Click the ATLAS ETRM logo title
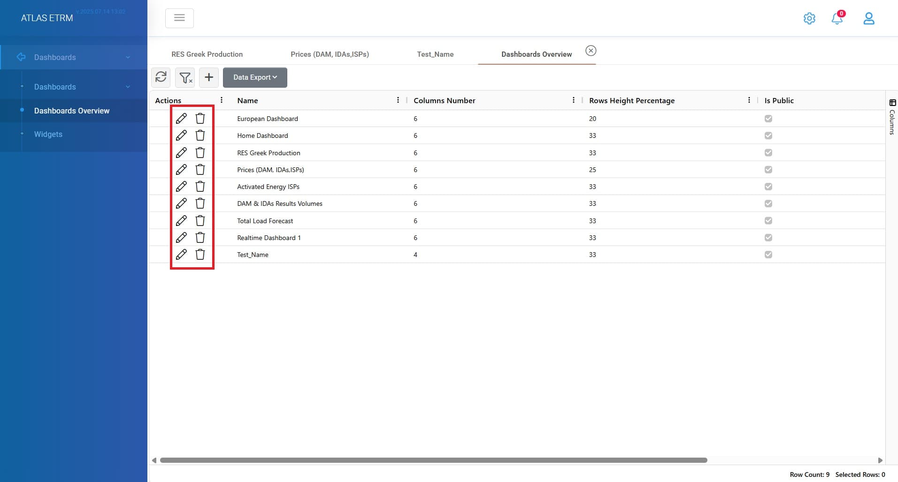 (x=47, y=18)
